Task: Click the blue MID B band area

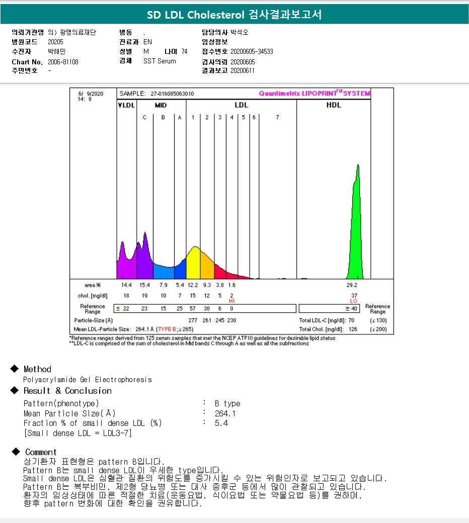Action: click(164, 272)
